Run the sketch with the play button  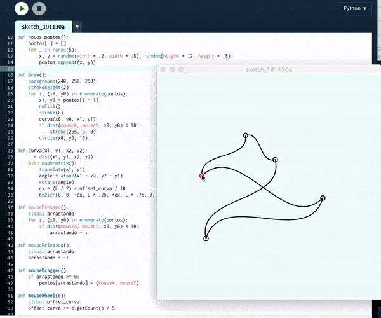[22, 9]
